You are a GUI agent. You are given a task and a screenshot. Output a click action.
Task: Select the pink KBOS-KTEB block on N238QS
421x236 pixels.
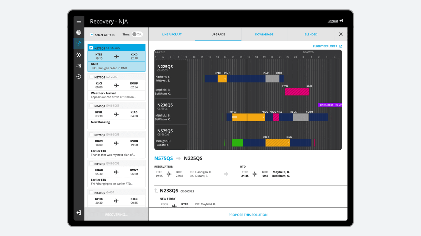pyautogui.click(x=276, y=117)
